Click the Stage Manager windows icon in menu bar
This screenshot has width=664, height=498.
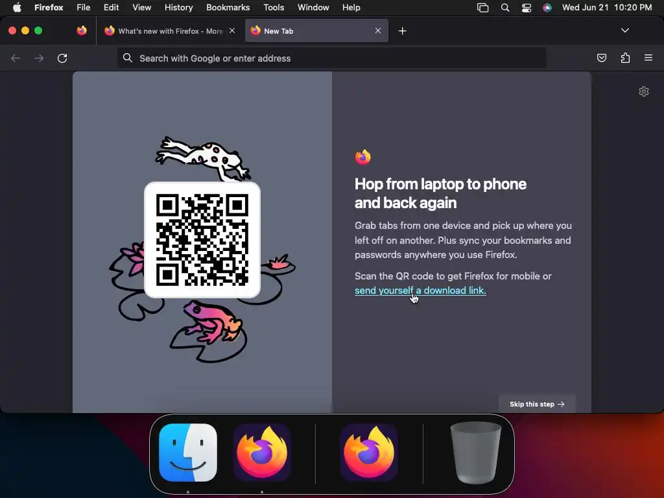[x=482, y=8]
